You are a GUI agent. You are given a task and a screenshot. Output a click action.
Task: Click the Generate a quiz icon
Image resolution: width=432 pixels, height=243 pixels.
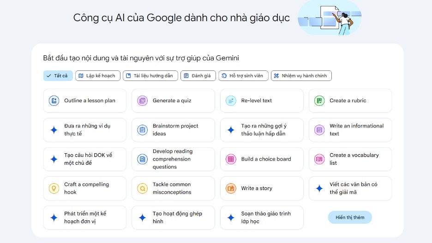(x=143, y=101)
